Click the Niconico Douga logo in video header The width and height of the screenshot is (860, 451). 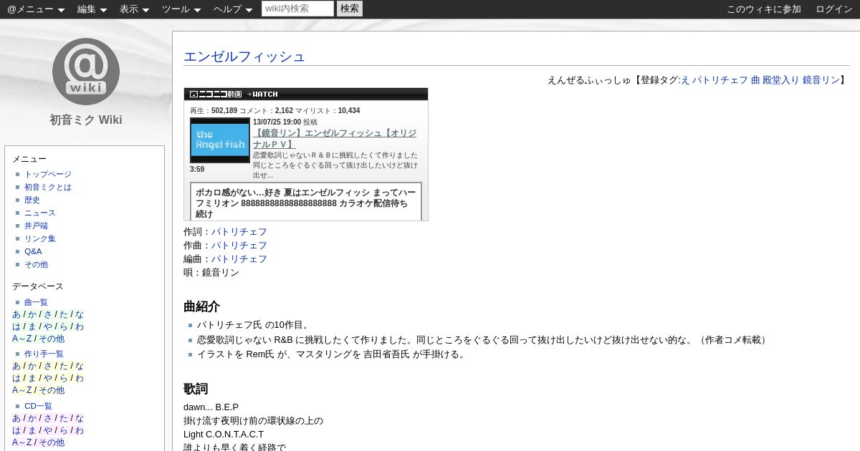click(x=216, y=94)
